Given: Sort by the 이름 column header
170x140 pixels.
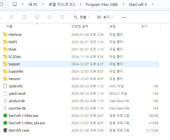Looking at the screenshot, I should point(9,26).
